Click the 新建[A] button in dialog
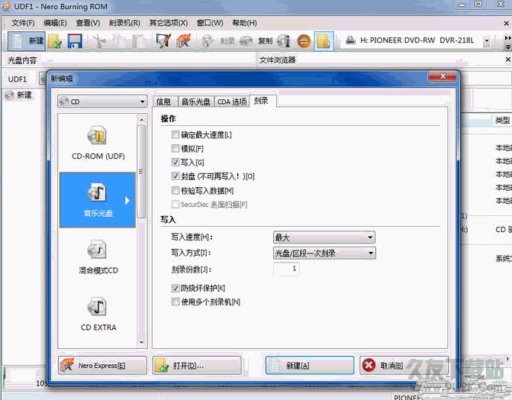Image resolution: width=512 pixels, height=400 pixels. [310, 365]
